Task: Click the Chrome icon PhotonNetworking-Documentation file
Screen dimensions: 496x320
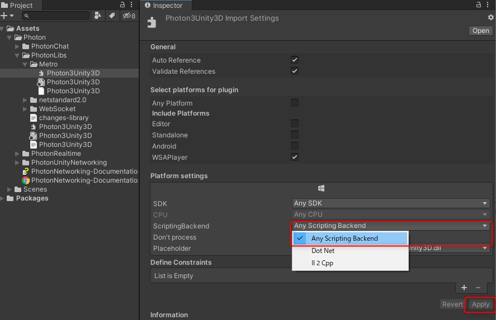Action: (x=26, y=180)
